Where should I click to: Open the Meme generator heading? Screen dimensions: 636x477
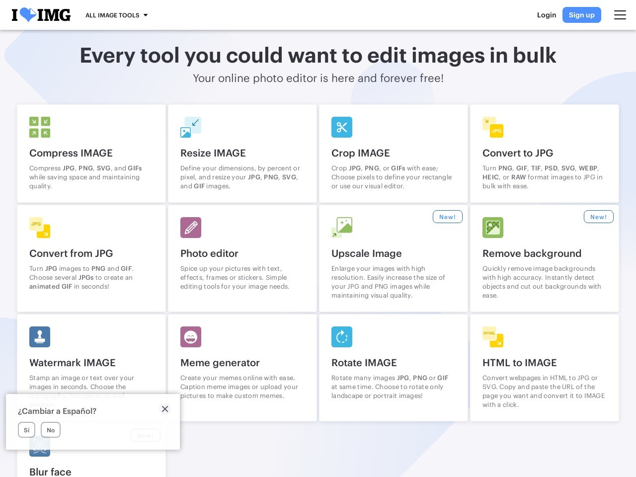(220, 363)
